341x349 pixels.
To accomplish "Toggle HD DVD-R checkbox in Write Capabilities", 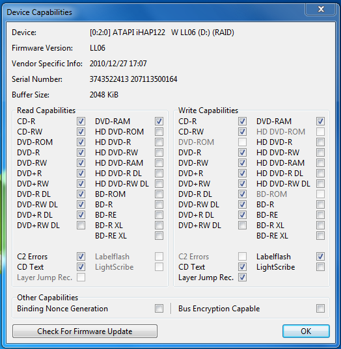I will point(320,142).
